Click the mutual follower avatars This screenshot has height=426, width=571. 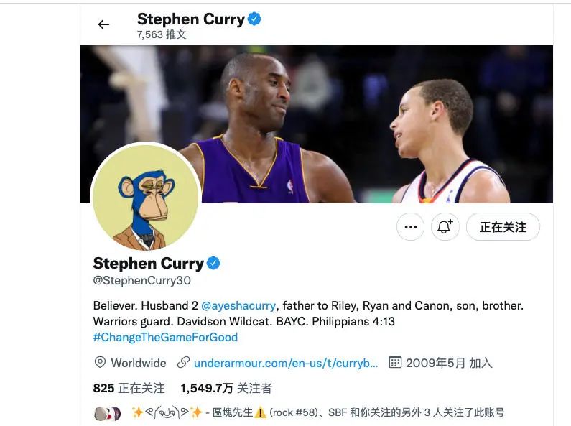pos(108,413)
